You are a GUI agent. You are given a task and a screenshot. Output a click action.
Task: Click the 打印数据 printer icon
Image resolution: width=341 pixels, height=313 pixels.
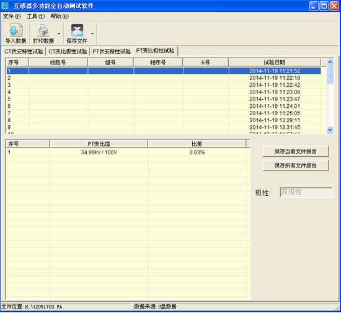43,30
